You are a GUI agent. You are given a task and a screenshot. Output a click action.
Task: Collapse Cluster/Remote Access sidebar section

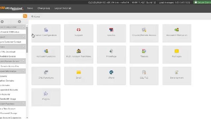click(23, 61)
